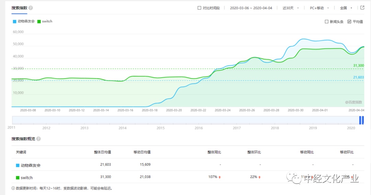Open the 全国 region dropdown
The width and height of the screenshot is (371, 195).
coord(345,8)
